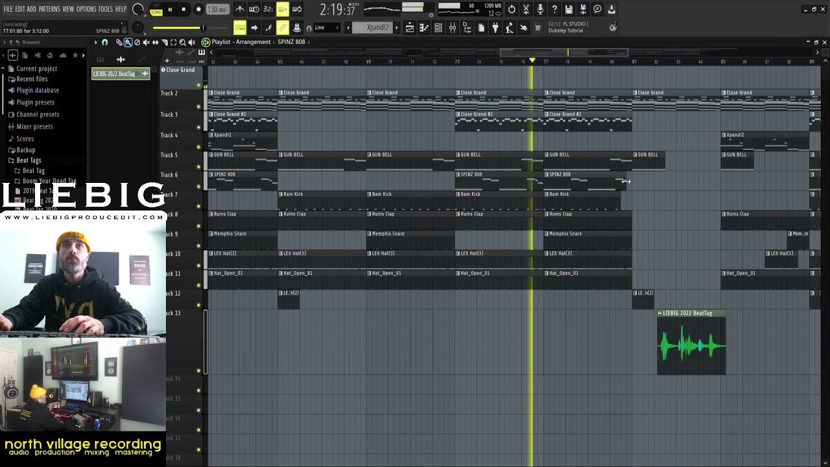This screenshot has height=467, width=830.
Task: Switch to SONG playback mode
Action: point(156,12)
